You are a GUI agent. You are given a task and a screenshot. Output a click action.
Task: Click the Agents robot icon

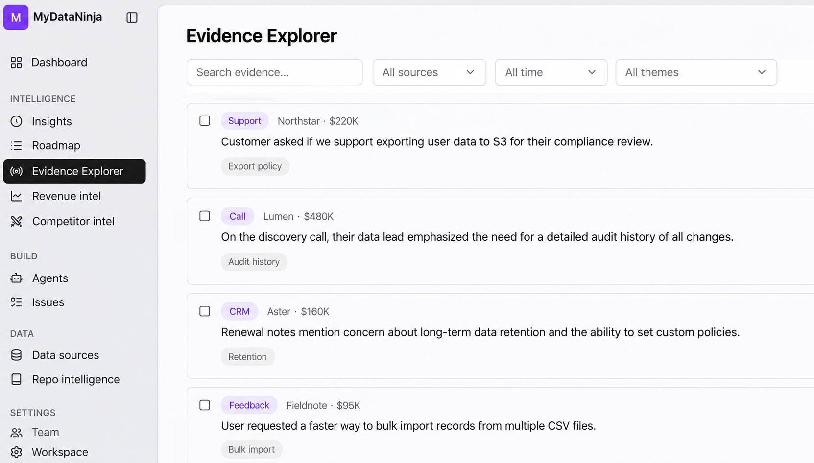pyautogui.click(x=16, y=278)
